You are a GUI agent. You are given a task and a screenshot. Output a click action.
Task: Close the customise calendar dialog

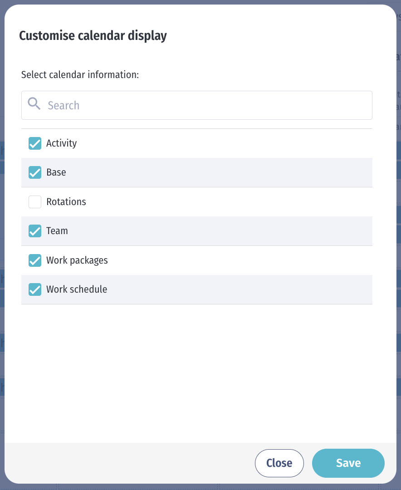279,463
